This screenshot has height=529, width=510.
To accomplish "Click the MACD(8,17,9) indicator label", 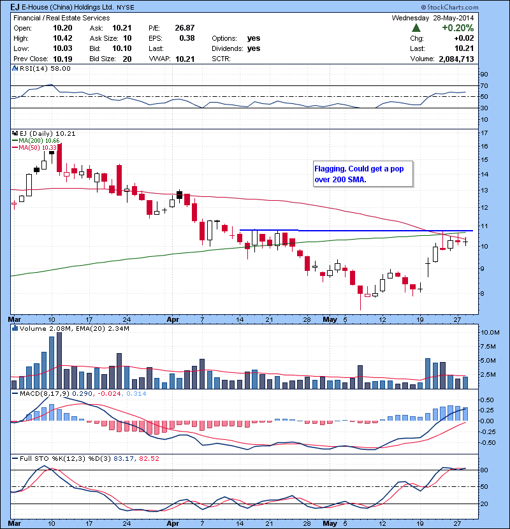I will [45, 393].
